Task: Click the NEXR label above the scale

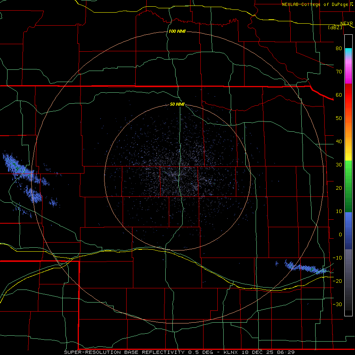Action: pos(347,24)
